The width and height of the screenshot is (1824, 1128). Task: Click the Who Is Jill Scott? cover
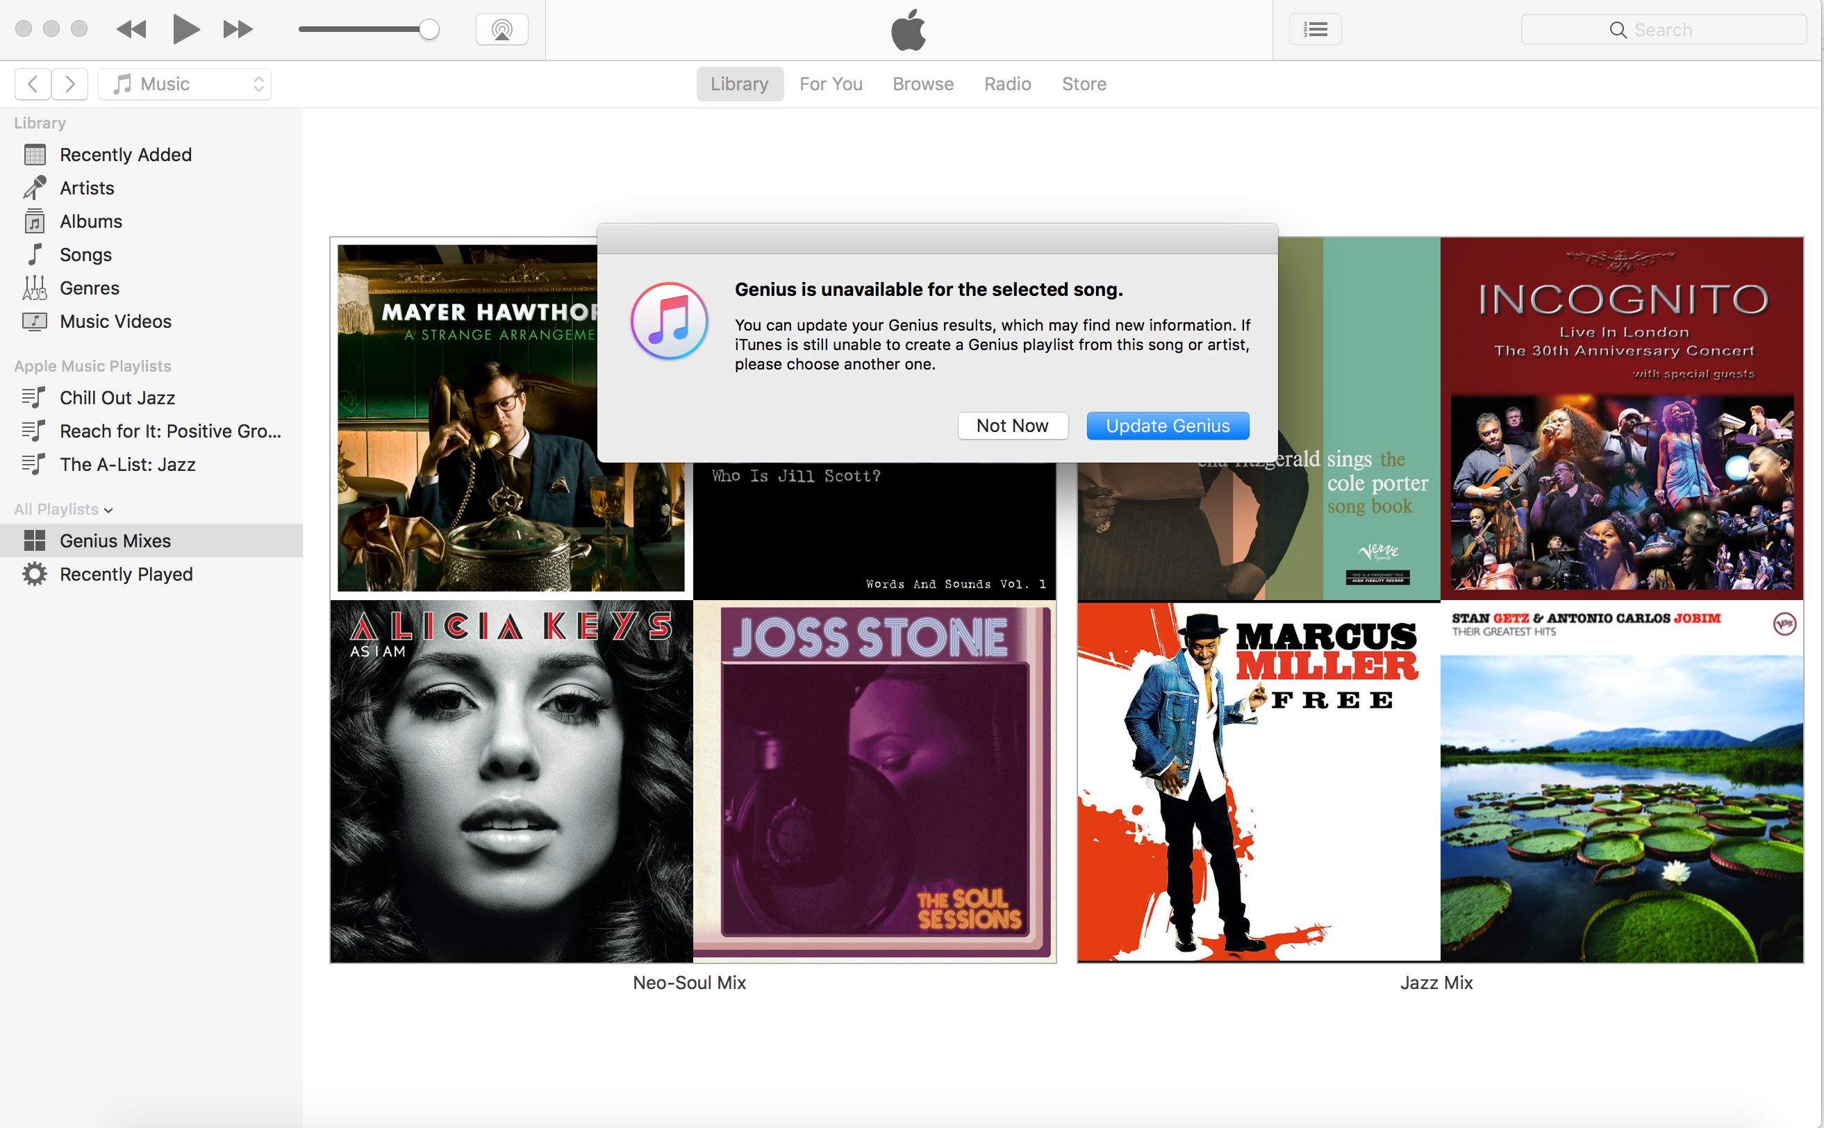874,531
